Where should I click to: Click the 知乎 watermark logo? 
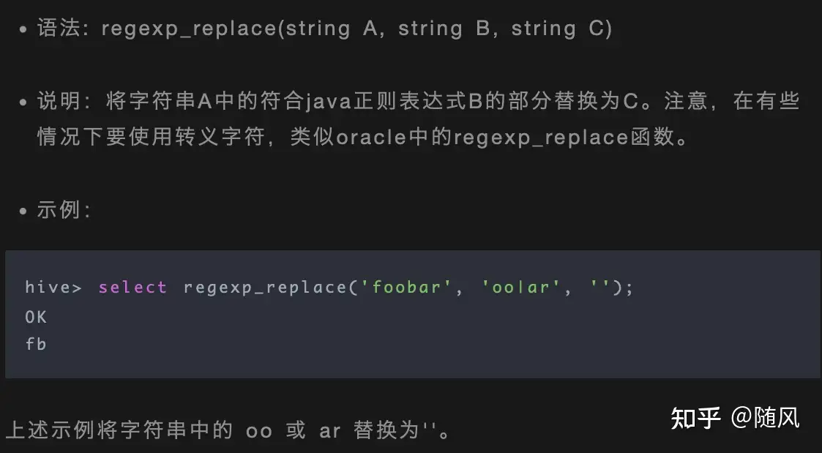click(695, 418)
